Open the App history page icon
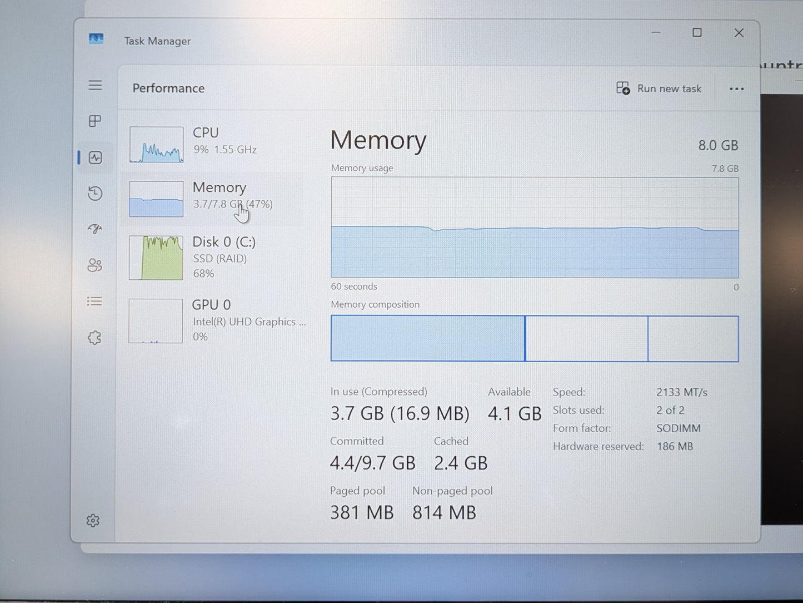Image resolution: width=803 pixels, height=603 pixels. click(95, 194)
